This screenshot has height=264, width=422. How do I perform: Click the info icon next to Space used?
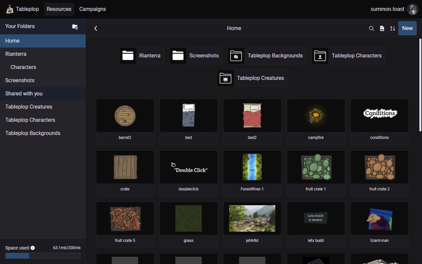(x=33, y=247)
